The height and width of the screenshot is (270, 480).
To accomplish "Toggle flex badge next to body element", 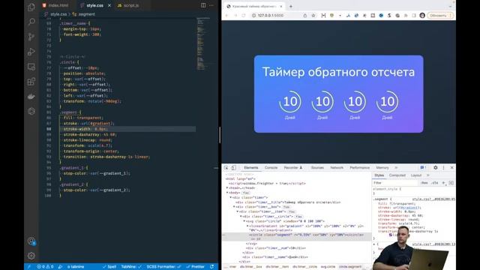I will 245,193.
